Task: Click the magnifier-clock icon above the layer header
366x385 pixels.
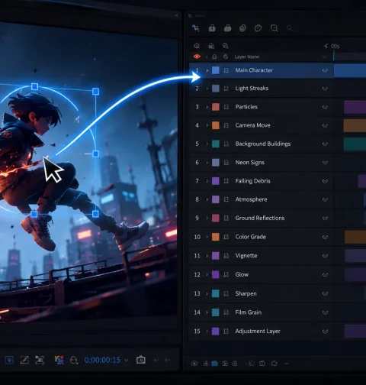Action: (226, 46)
